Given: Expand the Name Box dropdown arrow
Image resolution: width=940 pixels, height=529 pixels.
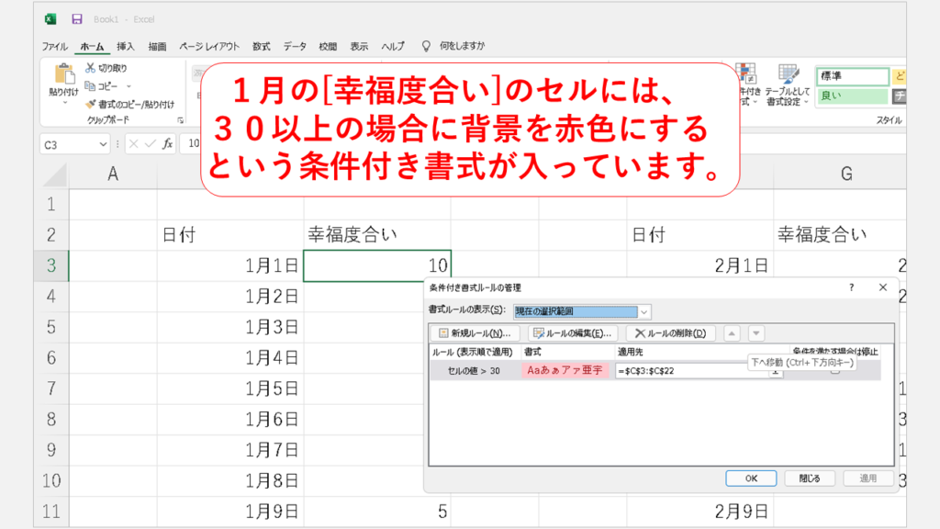Looking at the screenshot, I should click(103, 144).
